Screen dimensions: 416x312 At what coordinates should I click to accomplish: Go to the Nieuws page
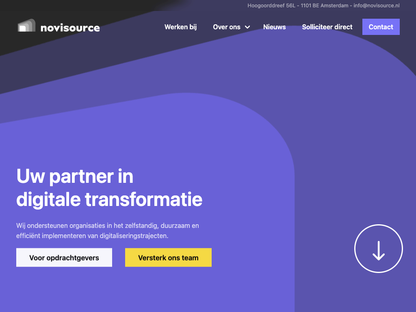point(274,27)
